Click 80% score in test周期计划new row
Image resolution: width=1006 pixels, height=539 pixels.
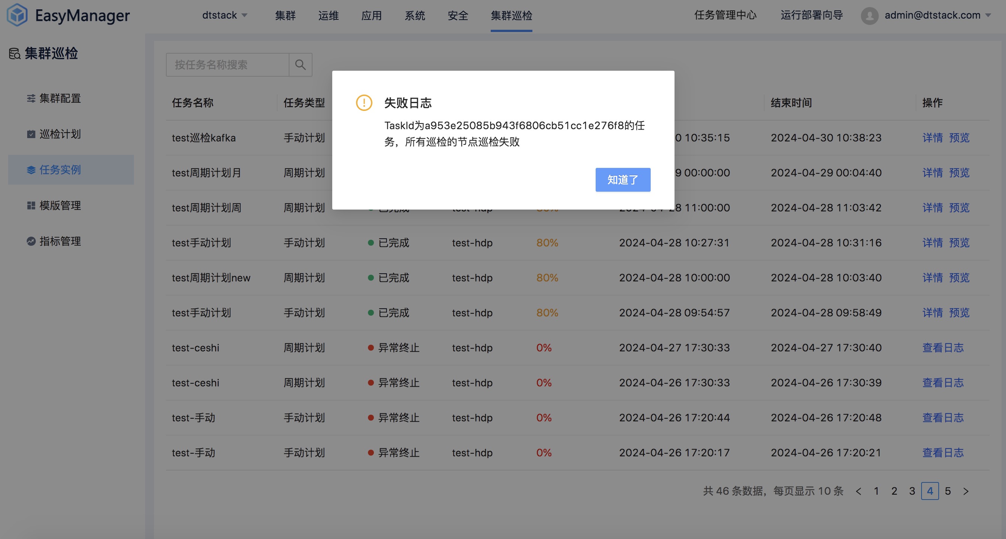547,278
